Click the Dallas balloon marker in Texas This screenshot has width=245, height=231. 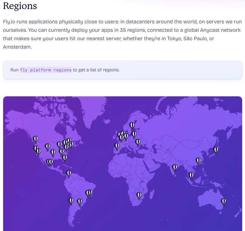(x=53, y=153)
